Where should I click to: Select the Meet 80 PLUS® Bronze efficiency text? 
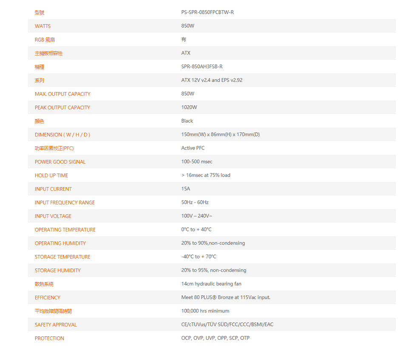pos(226,297)
